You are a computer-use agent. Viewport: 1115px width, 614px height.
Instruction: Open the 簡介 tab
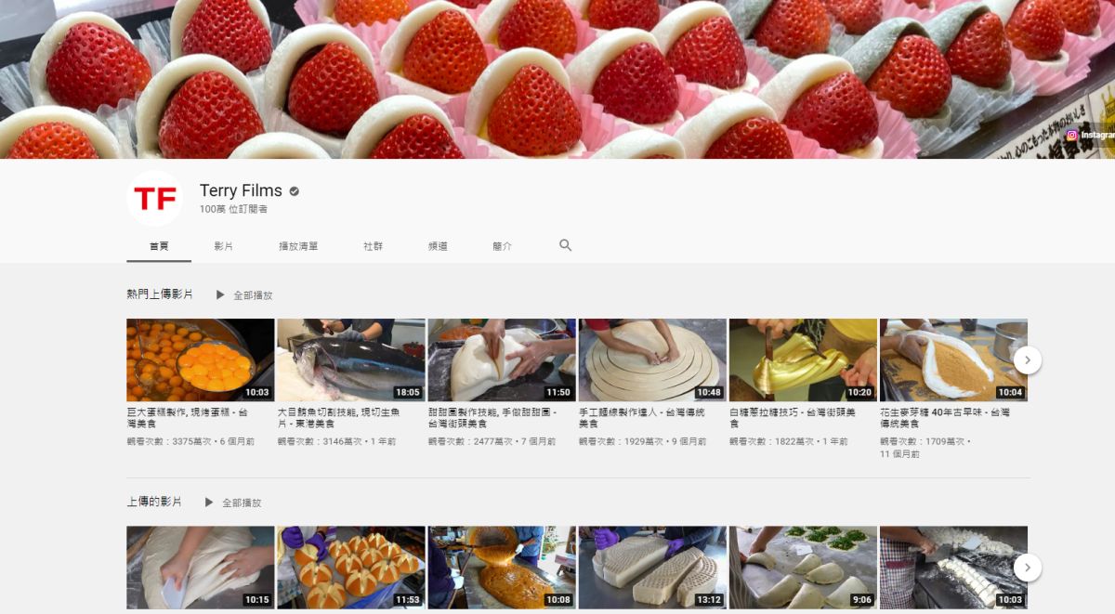[502, 246]
